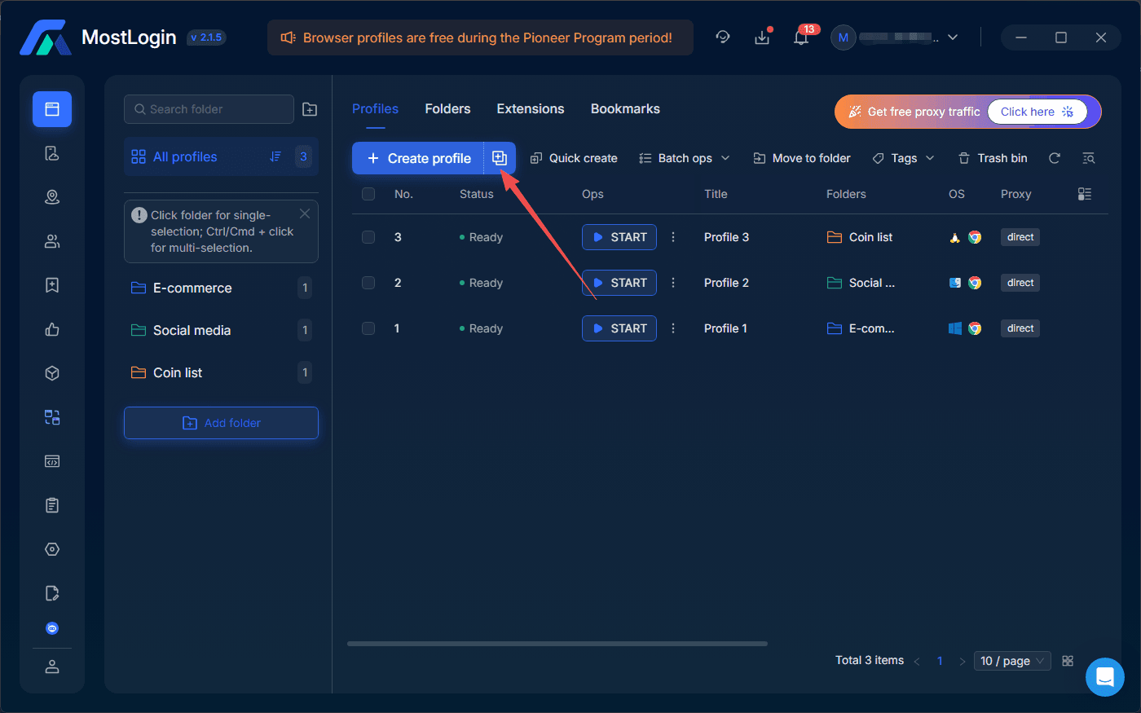Refresh the profile list
Viewport: 1141px width, 713px height.
coord(1055,158)
